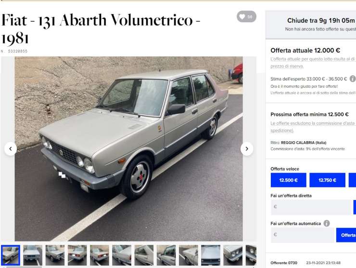The width and height of the screenshot is (356, 268).
Task: Click the horizontal scrollbar below thumbnails
Action: click(129, 267)
